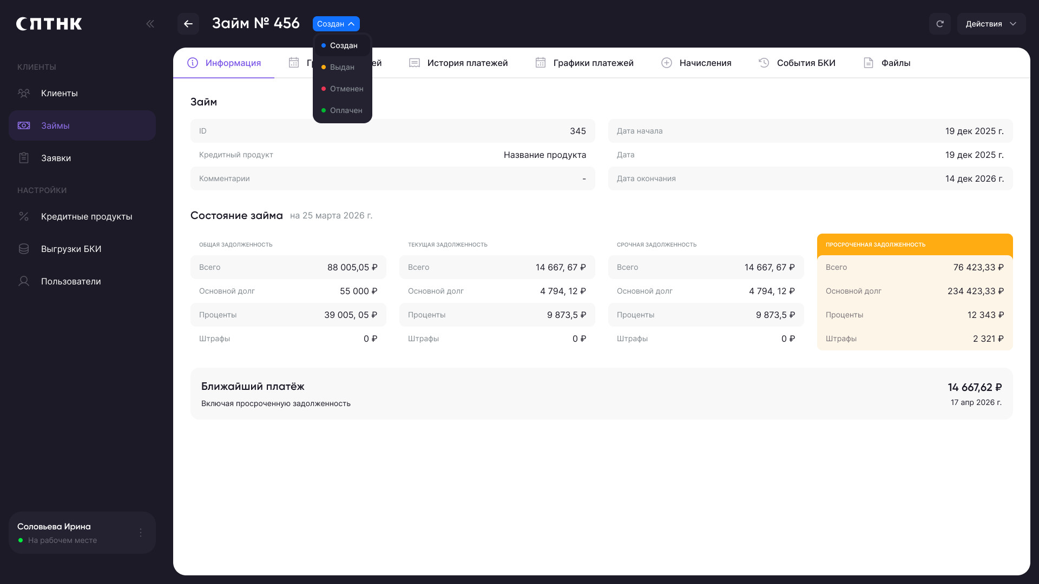Select status Оплачен in dropdown list
Screen dimensions: 1039x584
(342, 110)
